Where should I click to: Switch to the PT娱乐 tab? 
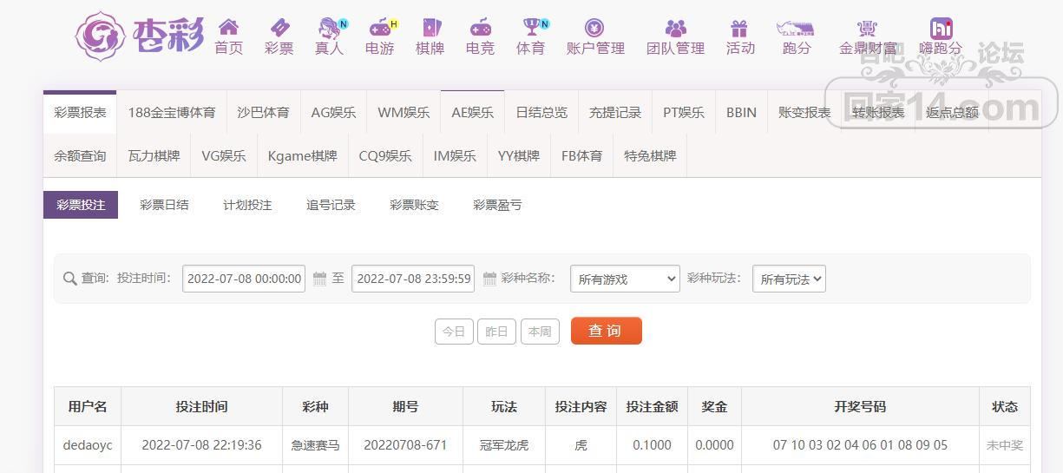(684, 113)
